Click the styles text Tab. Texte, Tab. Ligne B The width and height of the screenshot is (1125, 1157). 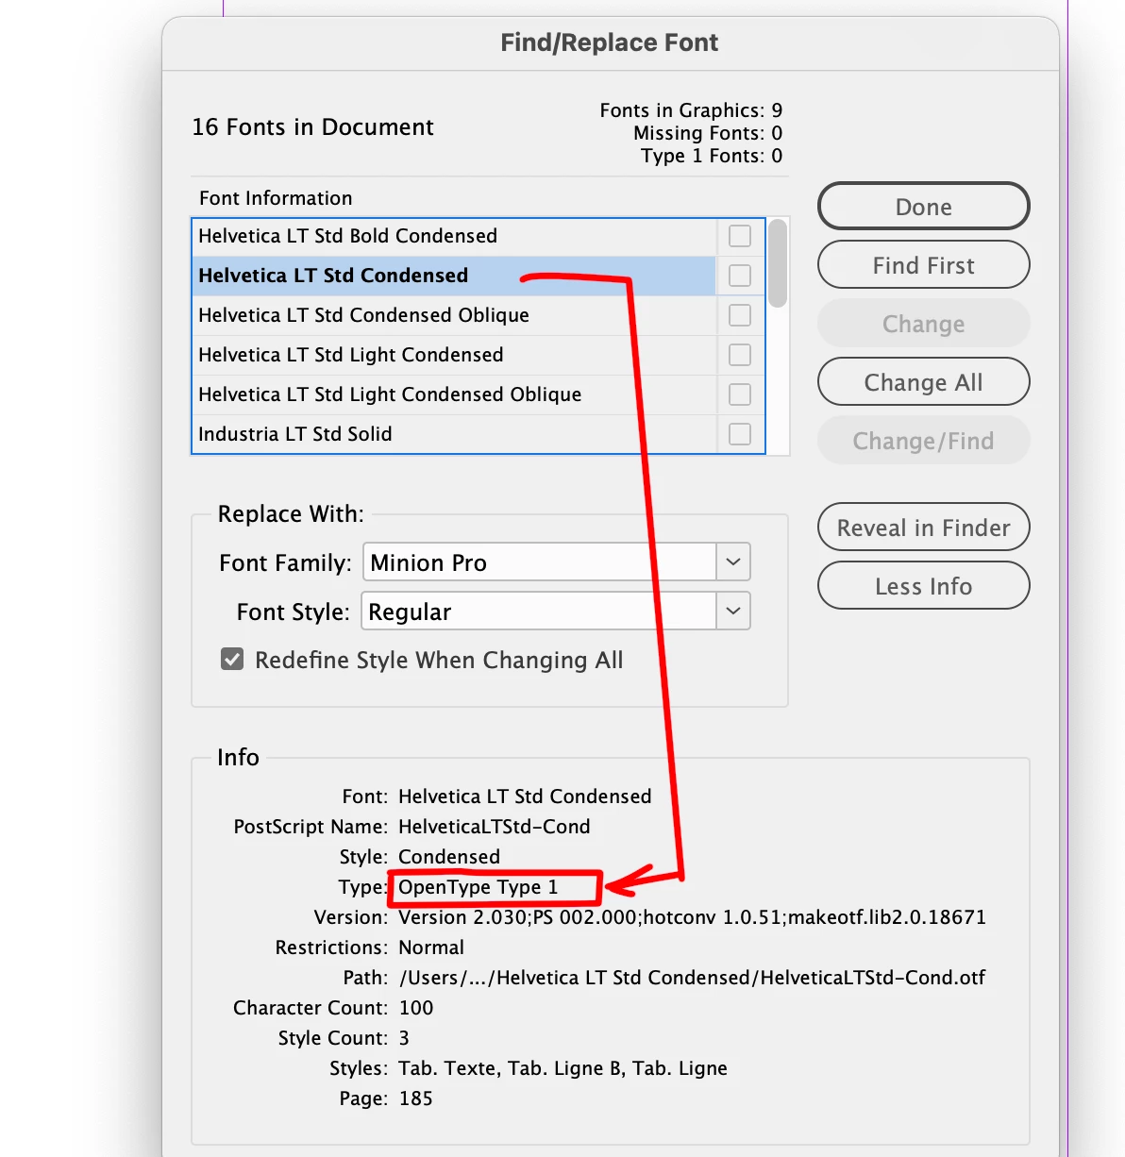point(562,1068)
